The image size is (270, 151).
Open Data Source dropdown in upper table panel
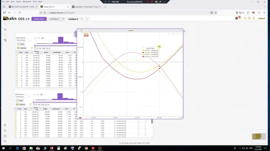pyautogui.click(x=24, y=40)
